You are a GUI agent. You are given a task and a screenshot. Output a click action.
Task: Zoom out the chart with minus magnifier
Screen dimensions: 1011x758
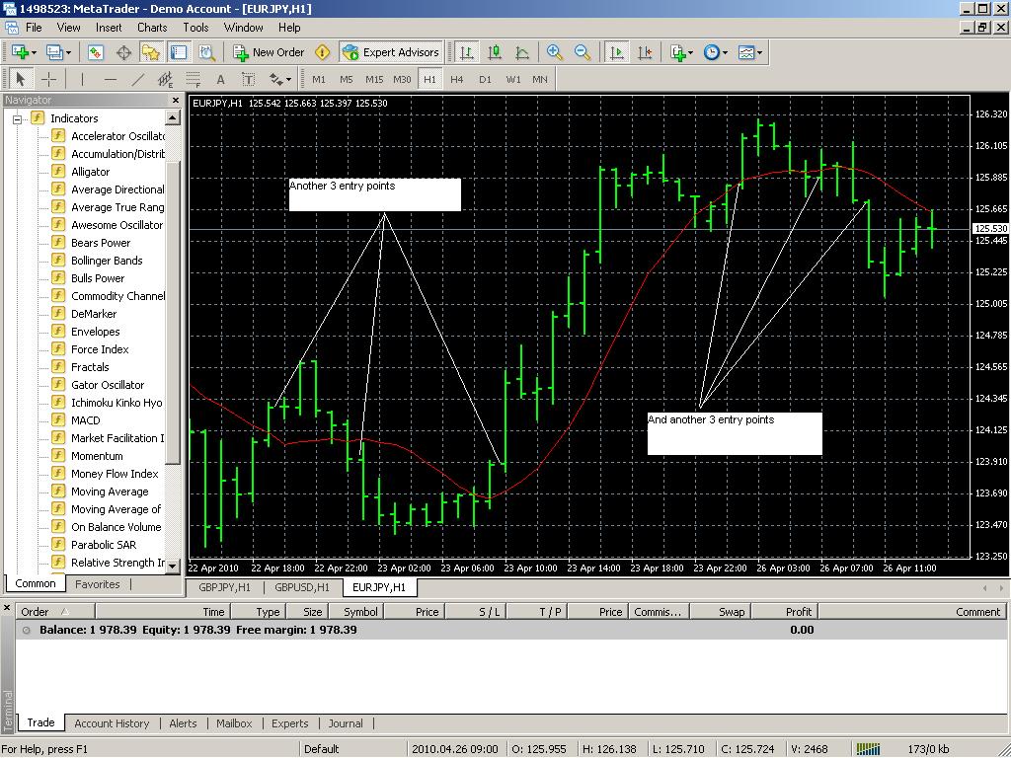(583, 52)
